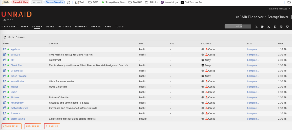Select the Shares tab

37,26
